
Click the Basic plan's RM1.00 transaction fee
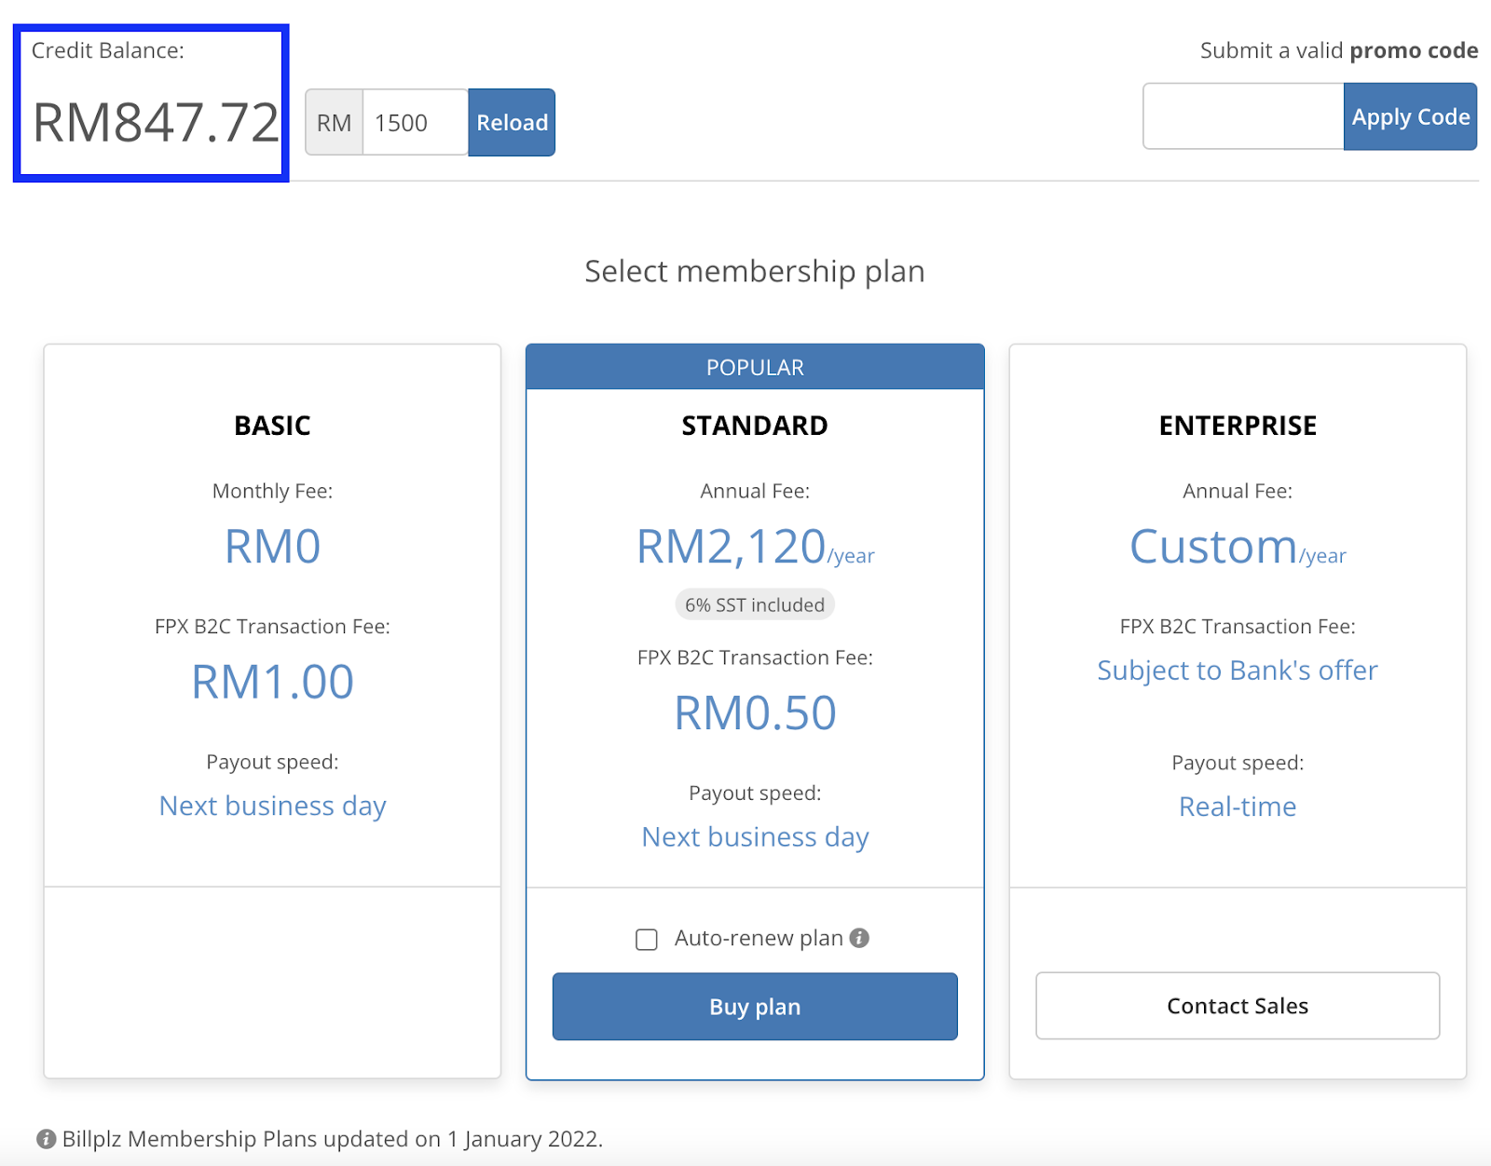point(272,682)
